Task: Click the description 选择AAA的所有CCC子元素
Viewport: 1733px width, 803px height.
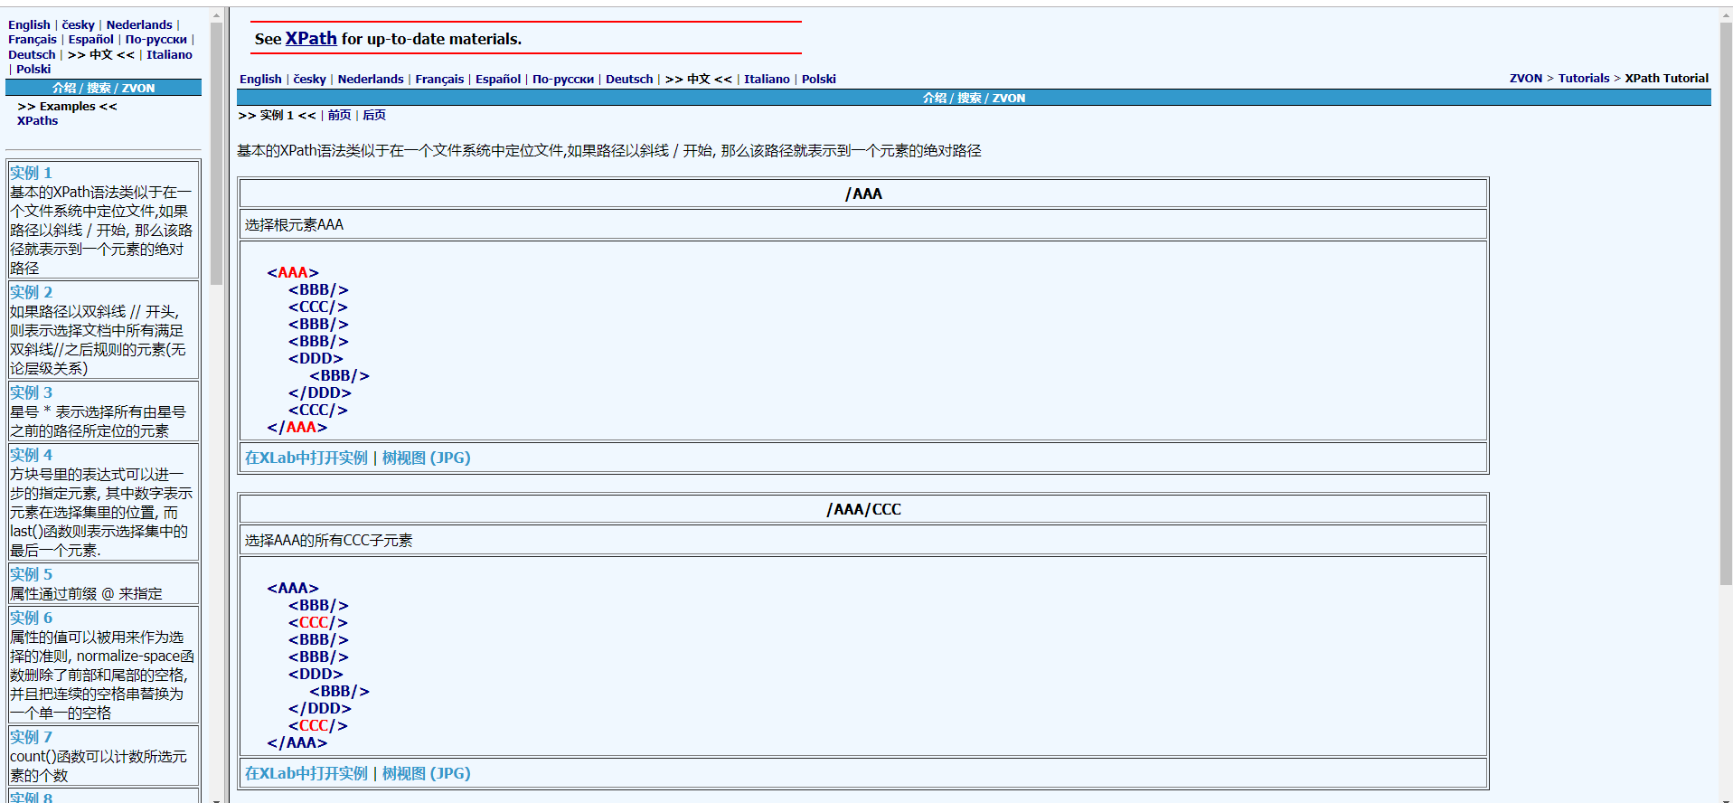Action: (329, 540)
